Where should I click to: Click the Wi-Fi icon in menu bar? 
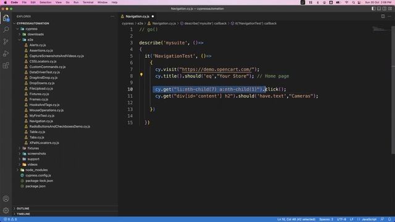347,2
